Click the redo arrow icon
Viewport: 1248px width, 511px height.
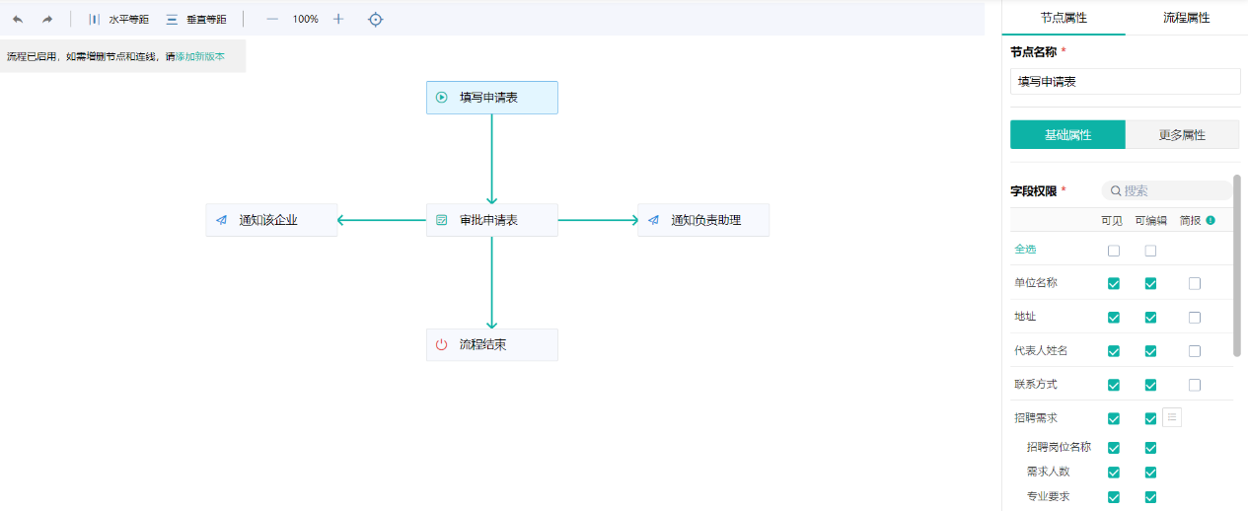tap(46, 19)
